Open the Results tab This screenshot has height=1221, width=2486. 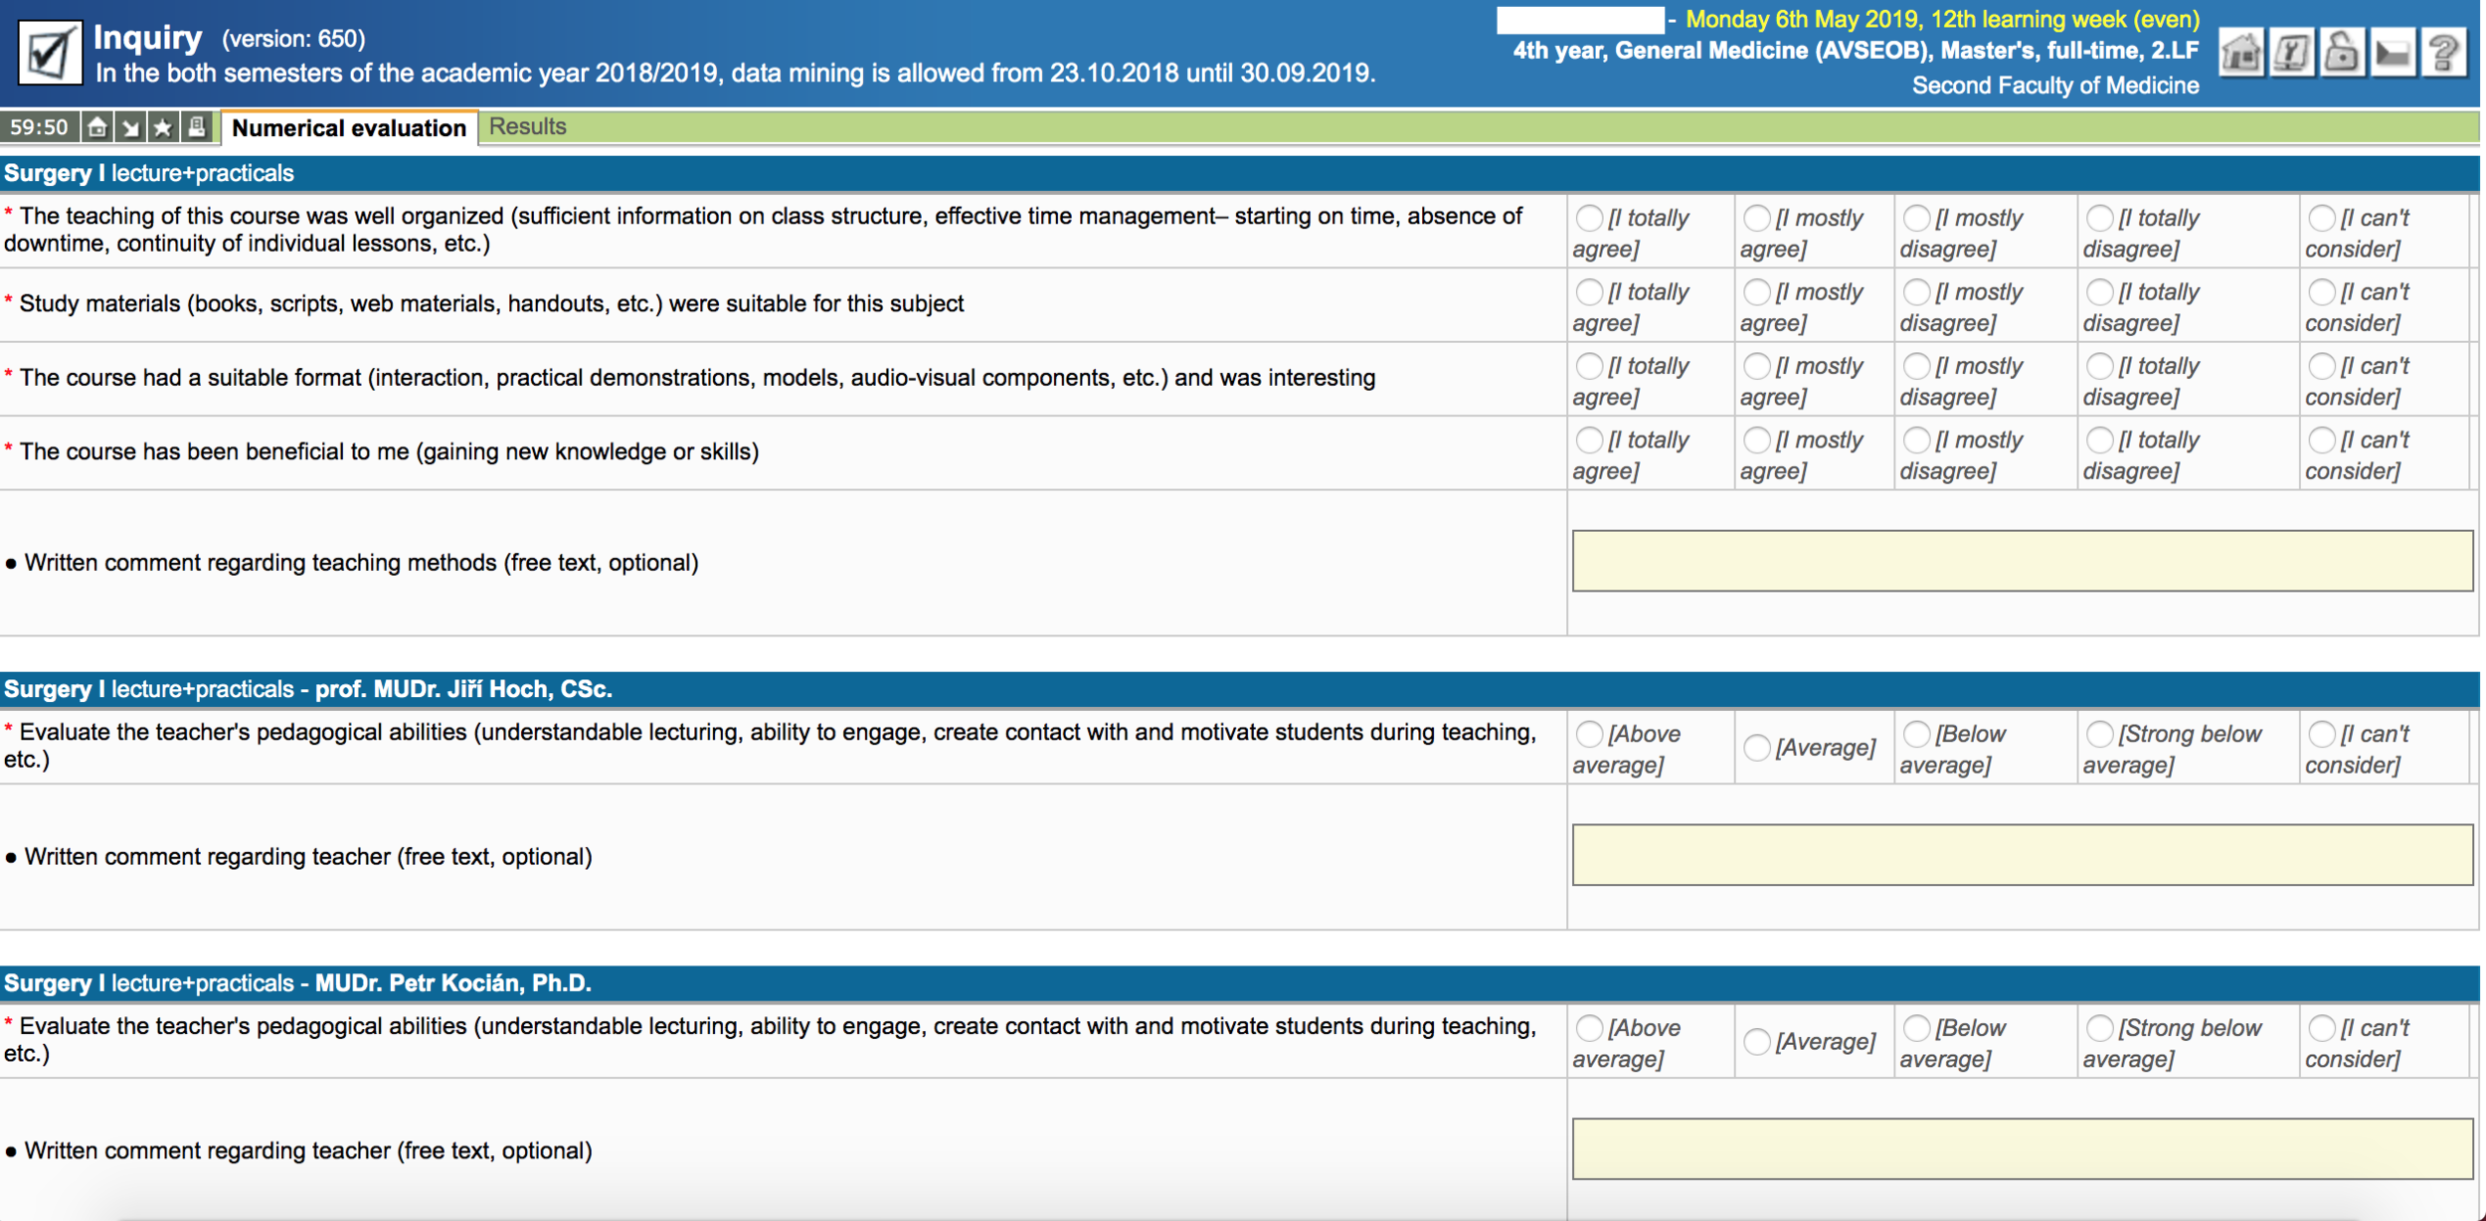coord(527,126)
